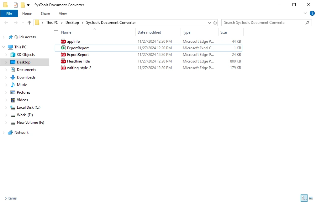The height and width of the screenshot is (202, 316).
Task: Select the Headline Title PDF icon
Action: click(x=63, y=61)
